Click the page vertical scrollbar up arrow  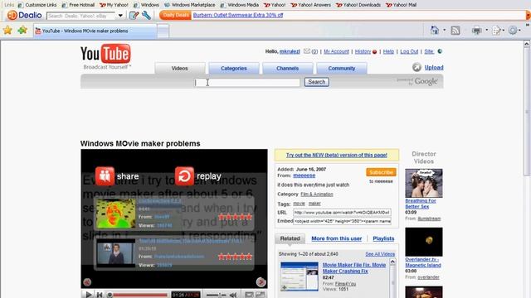[x=526, y=44]
